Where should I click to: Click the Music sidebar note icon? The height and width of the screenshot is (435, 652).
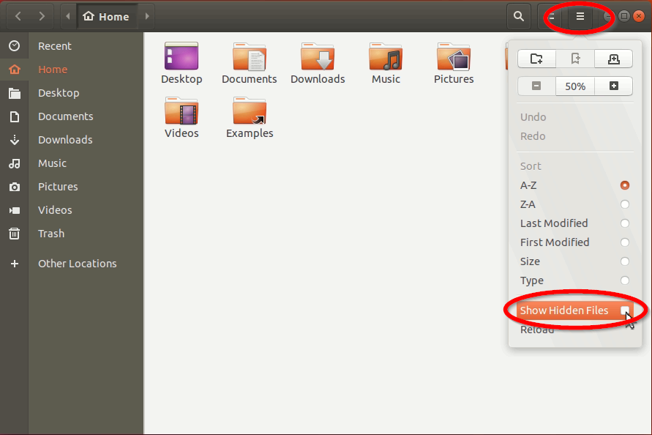pos(14,163)
